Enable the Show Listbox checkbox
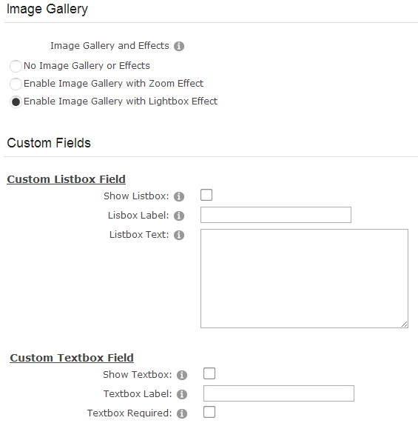418x426 pixels. click(206, 195)
